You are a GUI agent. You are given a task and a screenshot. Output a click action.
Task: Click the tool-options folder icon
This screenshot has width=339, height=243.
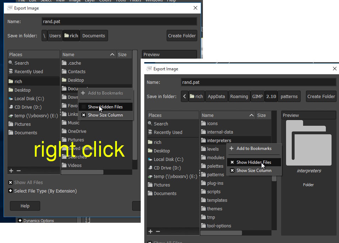pyautogui.click(x=203, y=226)
